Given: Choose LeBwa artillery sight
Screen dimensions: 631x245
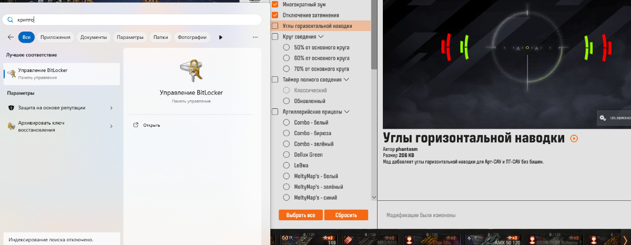Looking at the screenshot, I should point(287,165).
